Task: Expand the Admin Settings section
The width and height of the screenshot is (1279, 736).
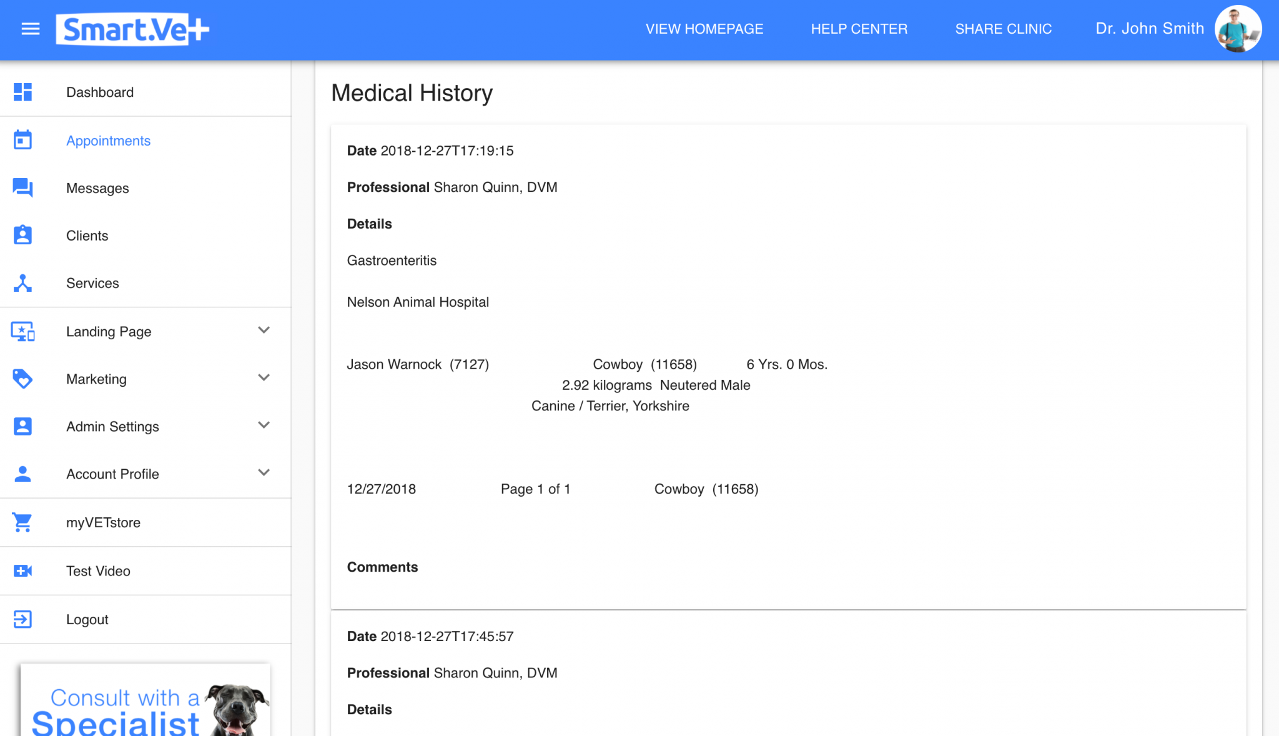Action: (x=264, y=425)
